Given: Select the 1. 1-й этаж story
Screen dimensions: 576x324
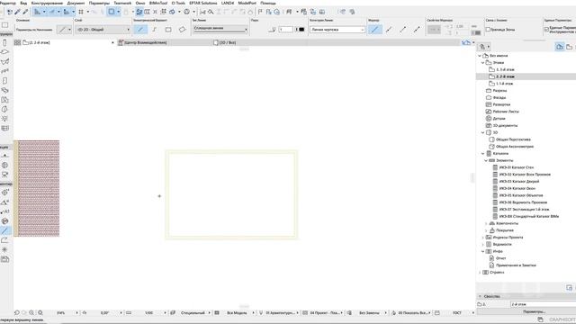Looking at the screenshot, I should (x=505, y=84).
